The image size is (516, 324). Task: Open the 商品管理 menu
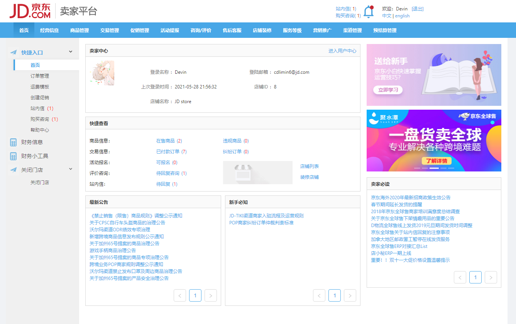[80, 30]
